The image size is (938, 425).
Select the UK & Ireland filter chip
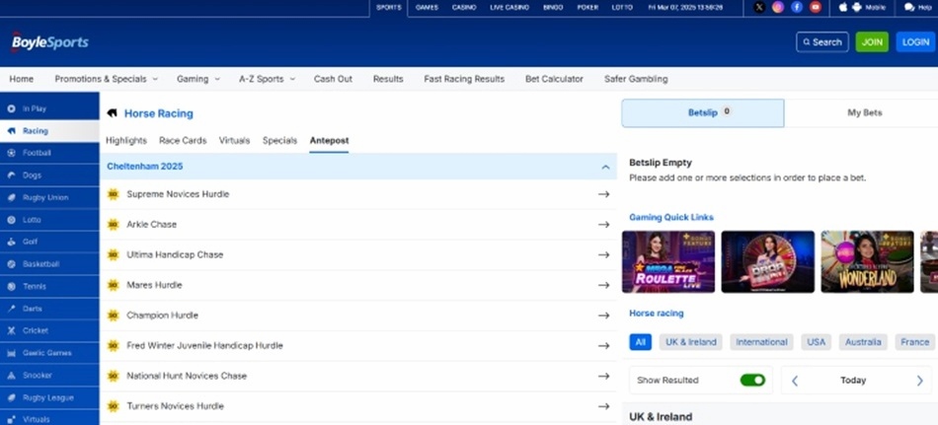point(690,342)
